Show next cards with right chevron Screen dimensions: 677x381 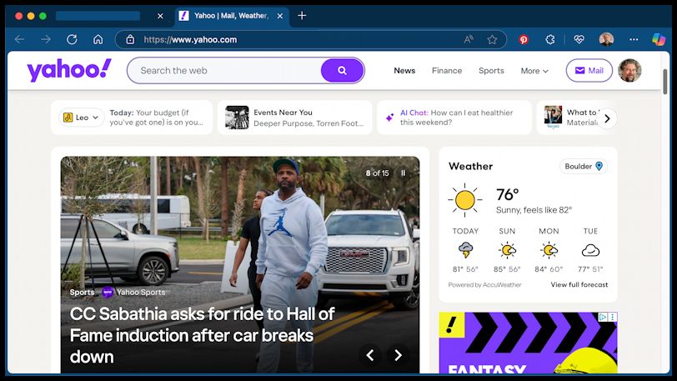point(607,118)
